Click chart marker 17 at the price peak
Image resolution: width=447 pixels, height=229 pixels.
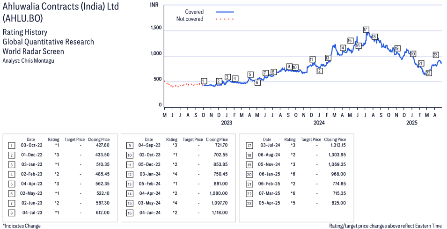pyautogui.click(x=366, y=30)
